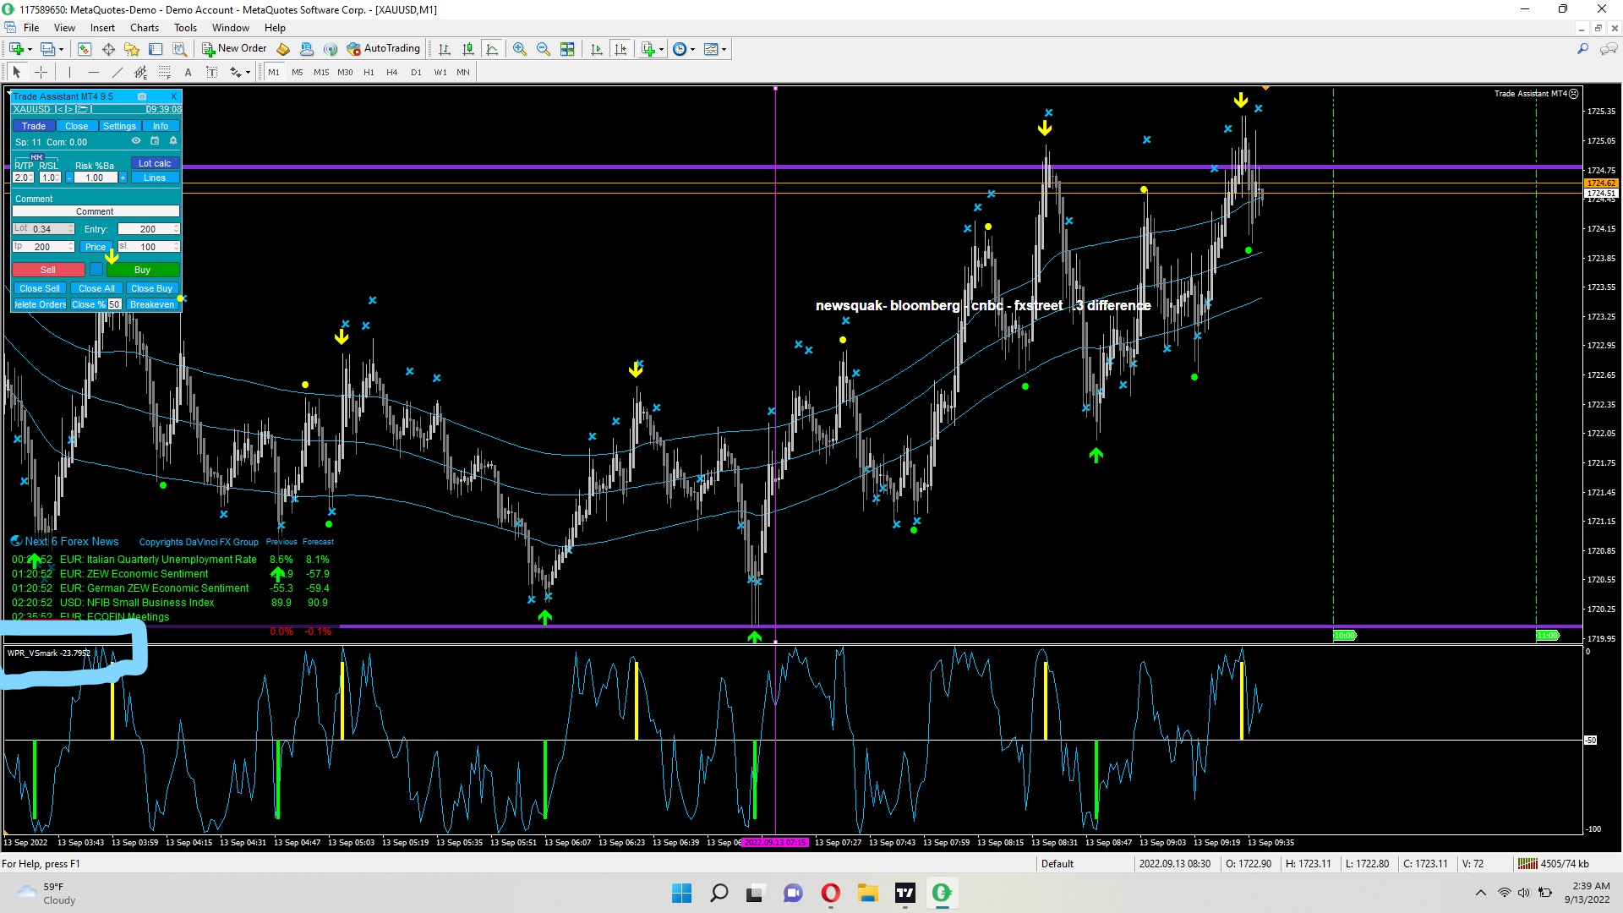Image resolution: width=1623 pixels, height=913 pixels.
Task: Click the blue square between Sell and Buy
Action: point(96,270)
